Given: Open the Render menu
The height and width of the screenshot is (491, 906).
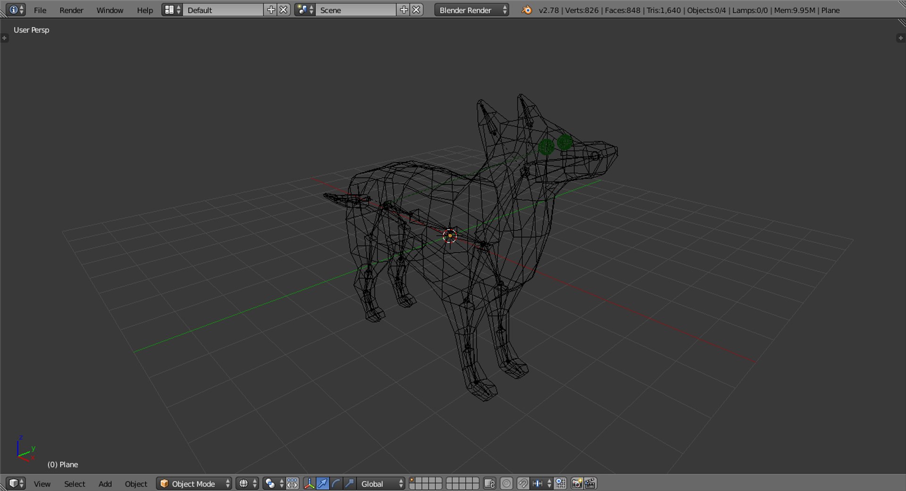Looking at the screenshot, I should point(71,10).
